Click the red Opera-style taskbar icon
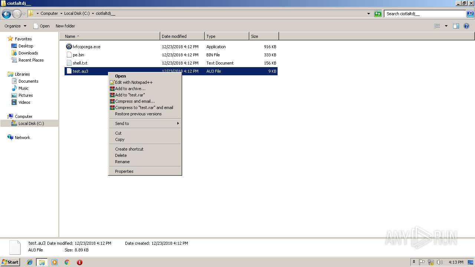Viewport: 475px width, 267px height. point(79,262)
